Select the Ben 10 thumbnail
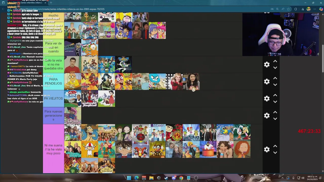324x182 pixels. tap(107, 65)
